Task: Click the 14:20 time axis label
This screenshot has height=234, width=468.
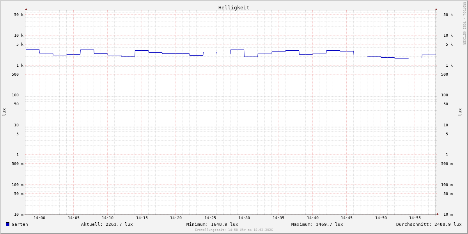Action: click(176, 218)
